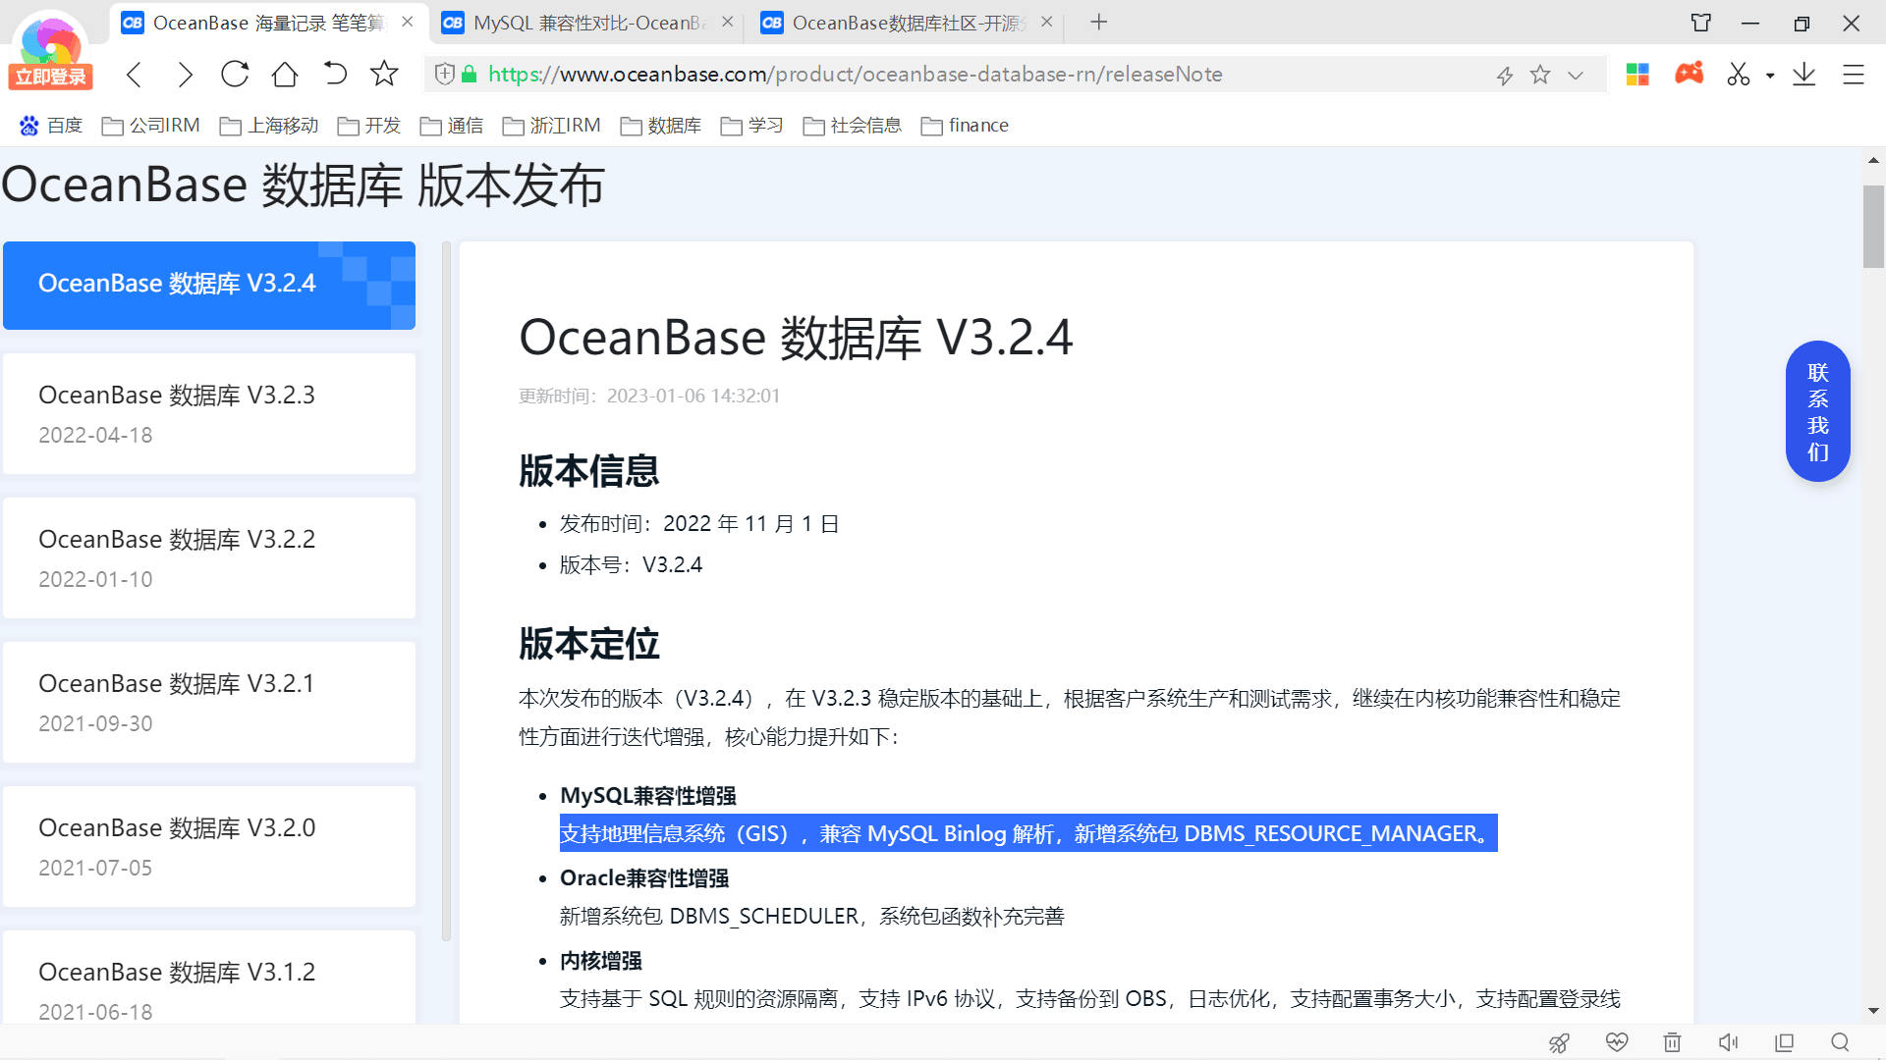Open the downloads arrow icon

coord(1804,75)
